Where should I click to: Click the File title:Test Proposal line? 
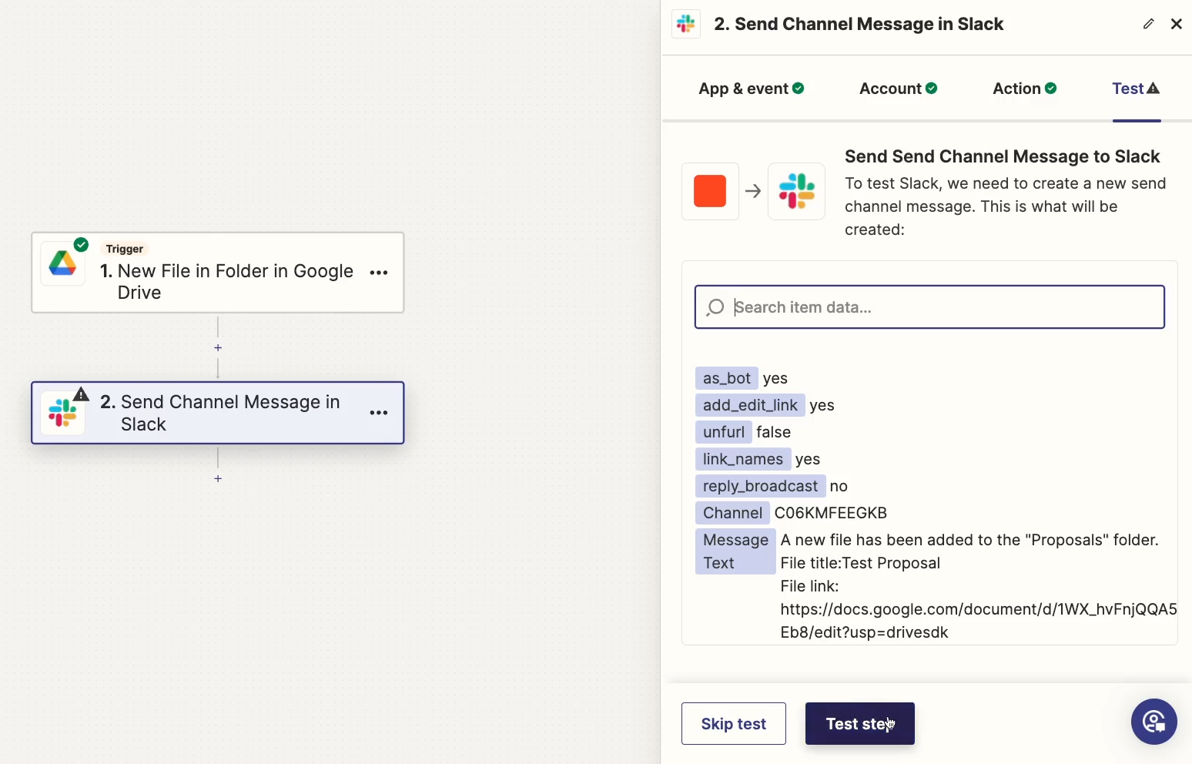click(x=860, y=563)
